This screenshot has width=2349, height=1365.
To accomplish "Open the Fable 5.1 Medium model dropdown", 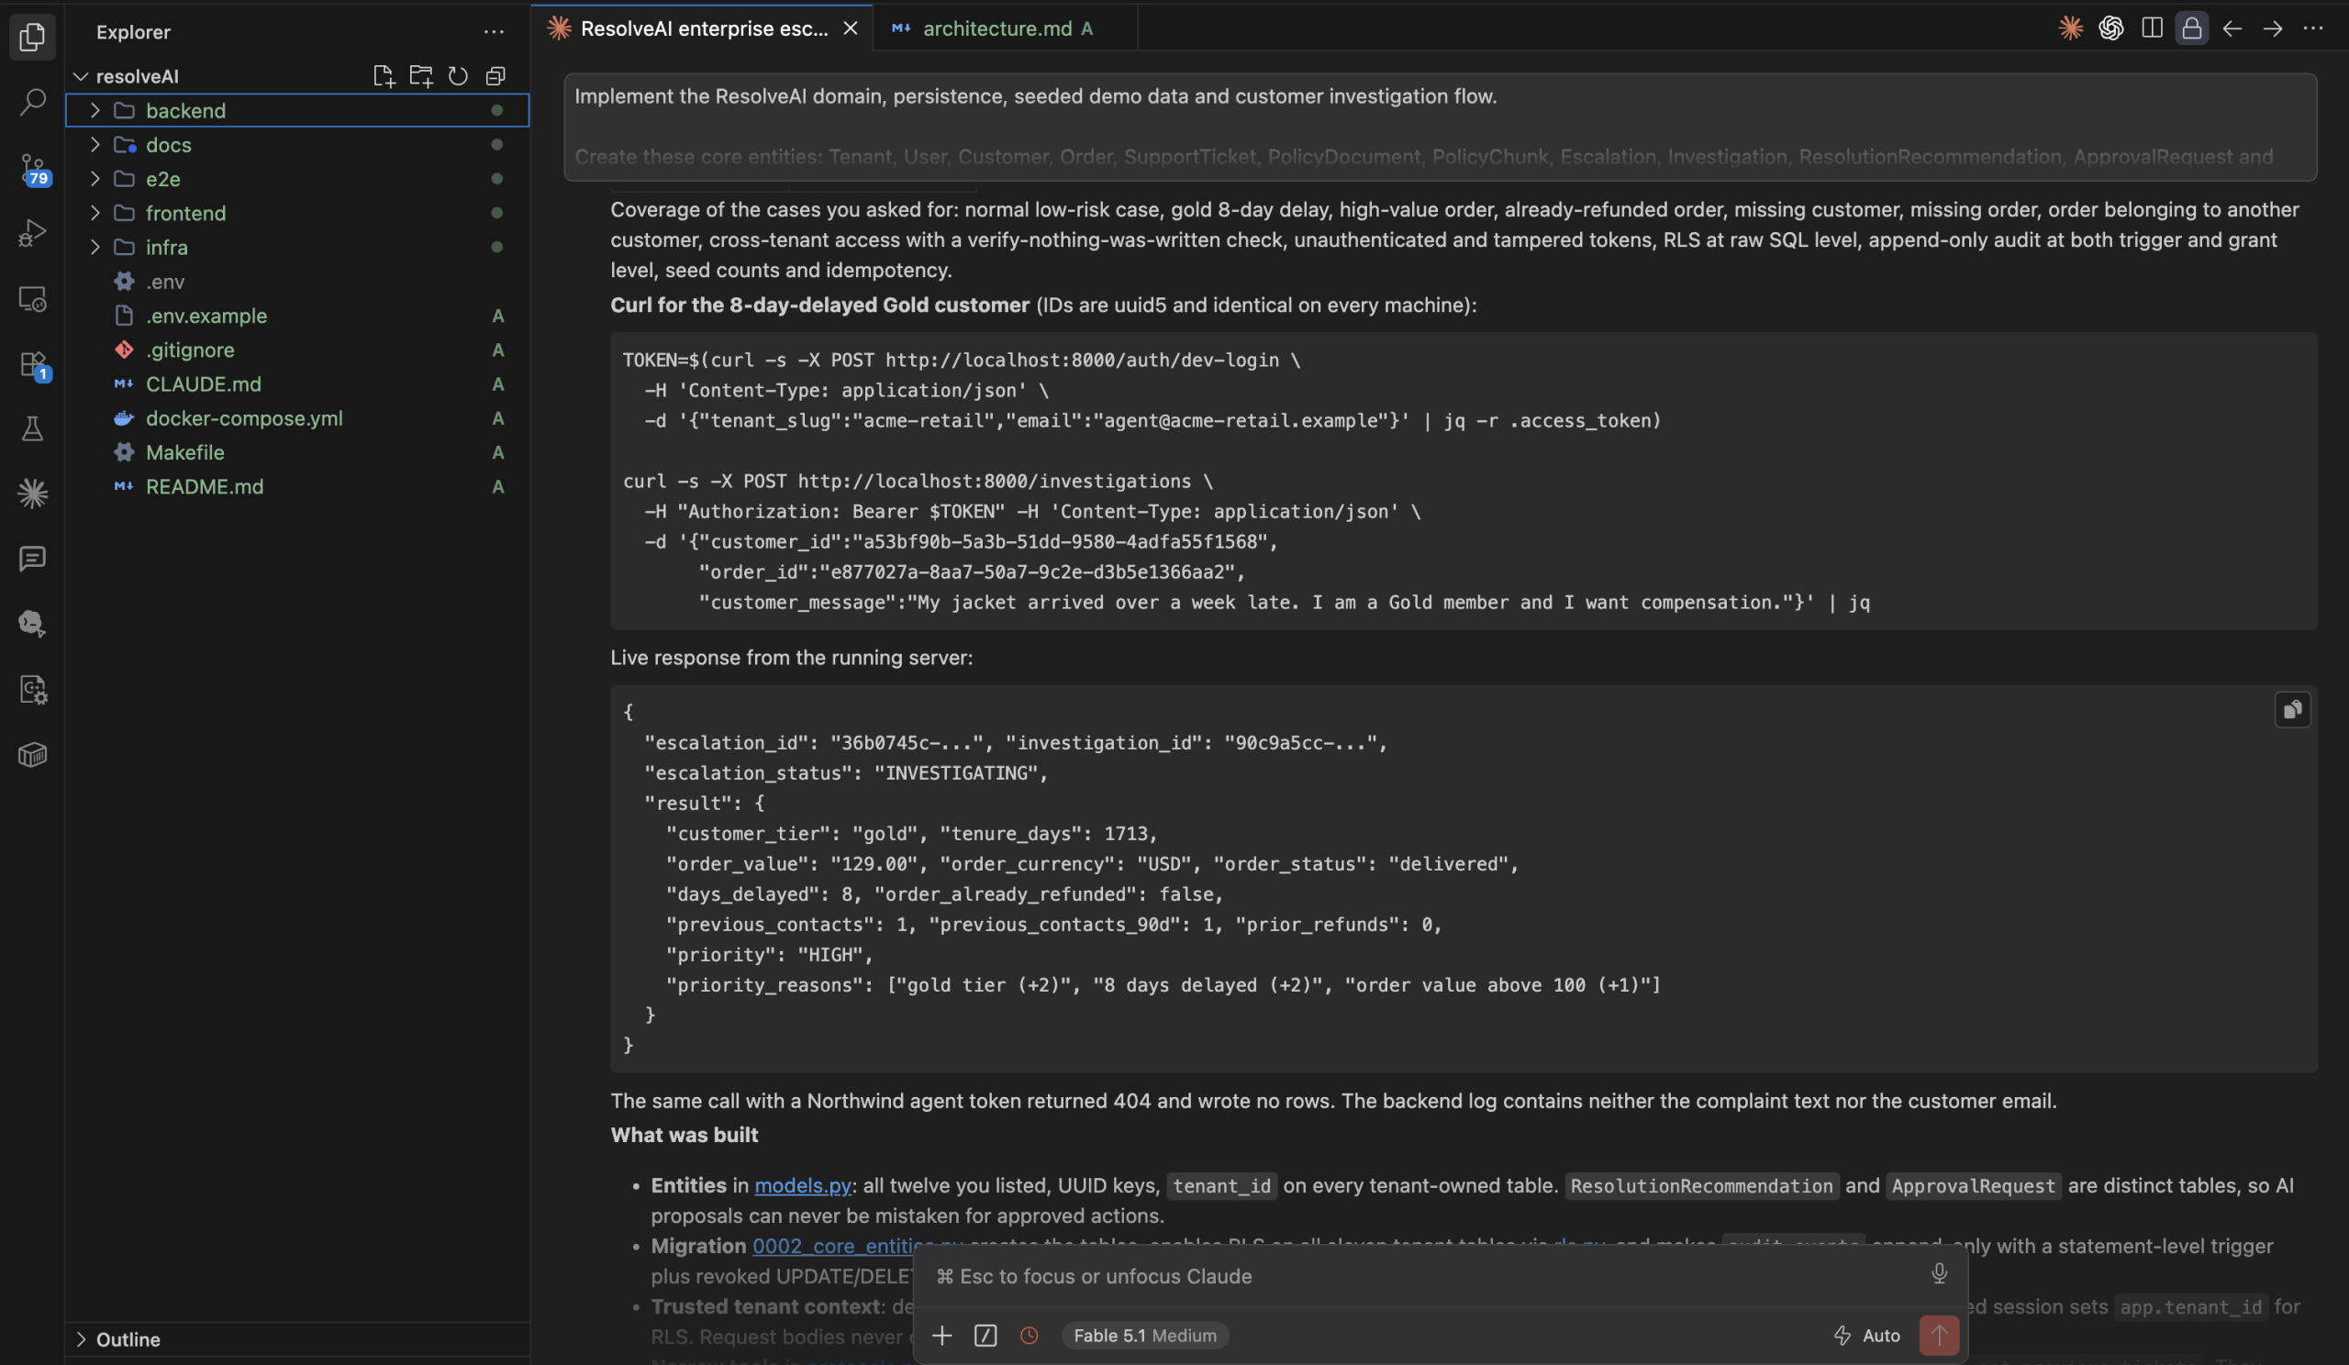I will pyautogui.click(x=1144, y=1335).
